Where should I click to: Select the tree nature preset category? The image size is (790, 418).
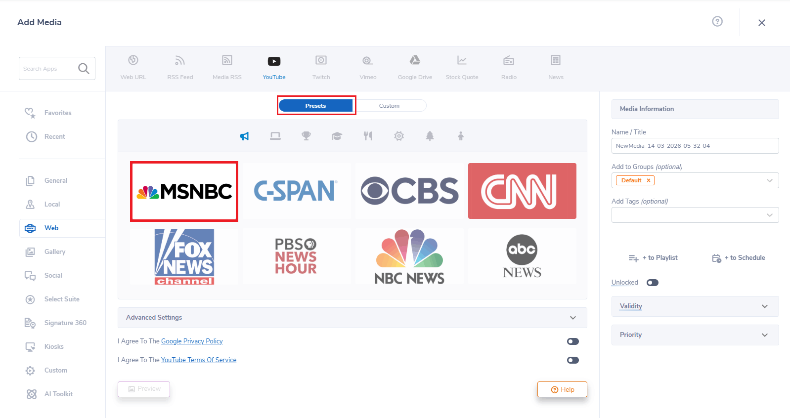point(430,136)
